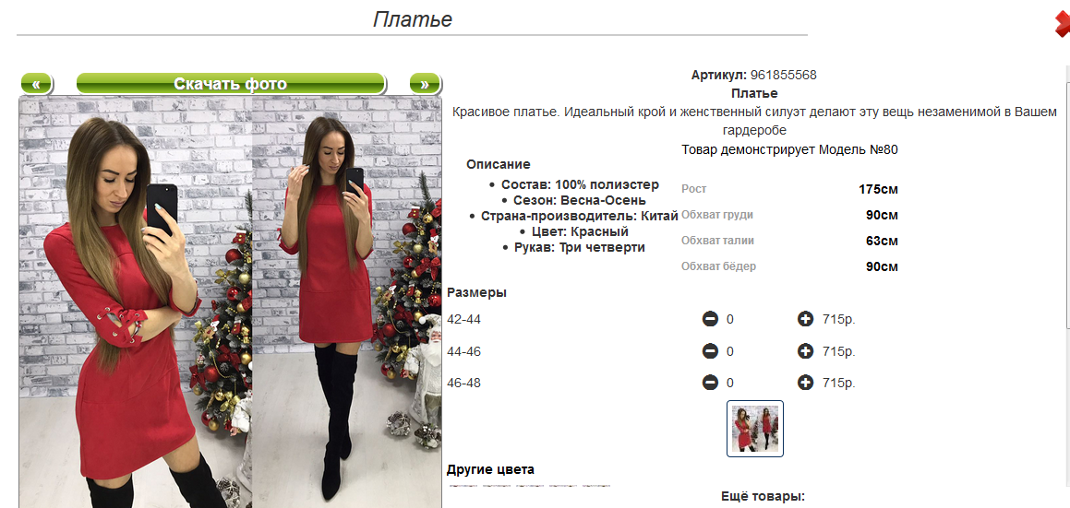Close the dress popup with red X
Image resolution: width=1070 pixels, height=508 pixels.
[1063, 25]
